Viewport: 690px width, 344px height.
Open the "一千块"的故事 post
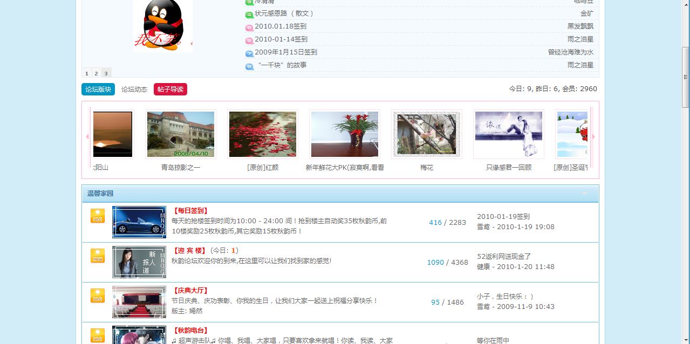(x=281, y=65)
